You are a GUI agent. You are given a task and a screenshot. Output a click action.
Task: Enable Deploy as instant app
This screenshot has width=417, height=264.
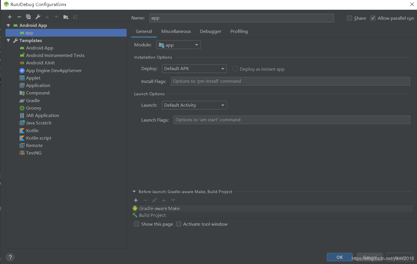point(235,69)
